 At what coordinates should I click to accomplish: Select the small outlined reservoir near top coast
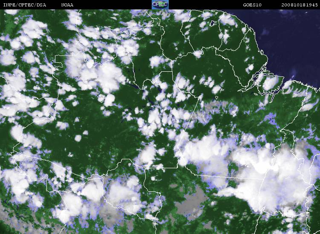click(x=213, y=23)
